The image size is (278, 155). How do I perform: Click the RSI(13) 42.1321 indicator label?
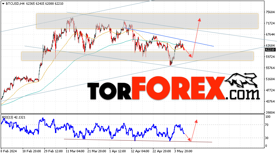pyautogui.click(x=14, y=117)
